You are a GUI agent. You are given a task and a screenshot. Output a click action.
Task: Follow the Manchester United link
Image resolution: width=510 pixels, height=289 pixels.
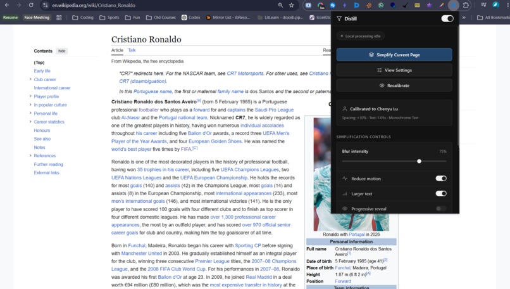click(142, 253)
